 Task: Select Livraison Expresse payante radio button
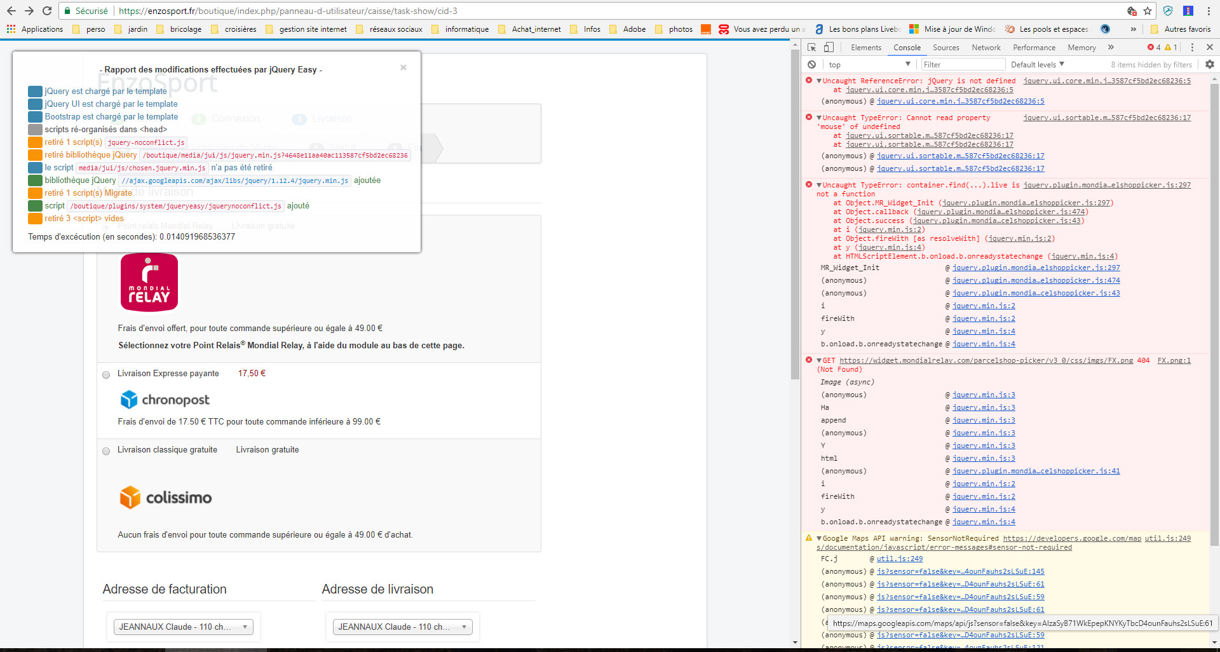(106, 374)
